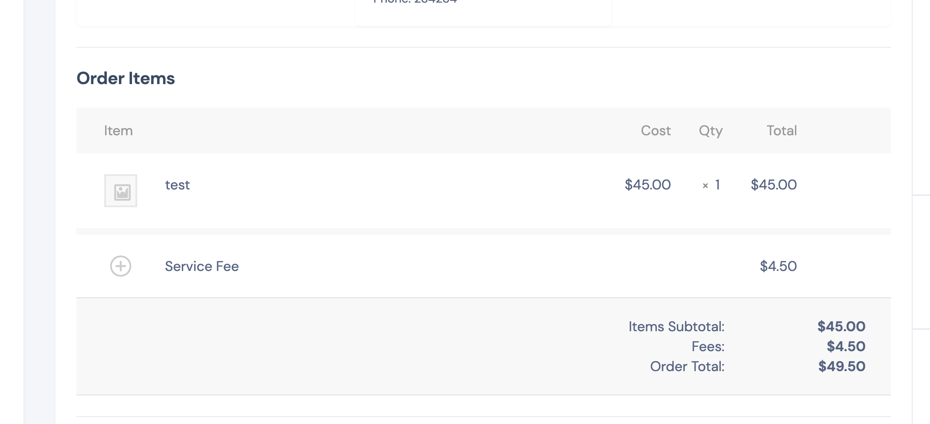Click the test item line total $45.00
The width and height of the screenshot is (930, 424).
tap(774, 185)
